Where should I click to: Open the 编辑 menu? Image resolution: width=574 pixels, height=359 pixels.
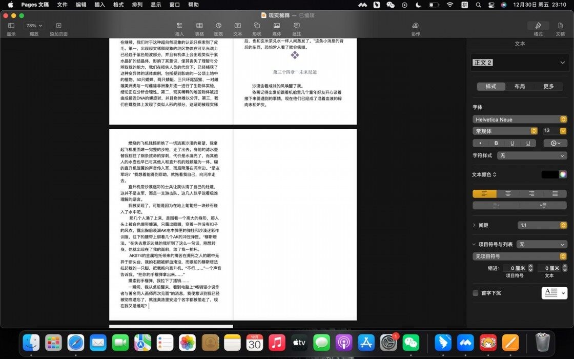(81, 5)
